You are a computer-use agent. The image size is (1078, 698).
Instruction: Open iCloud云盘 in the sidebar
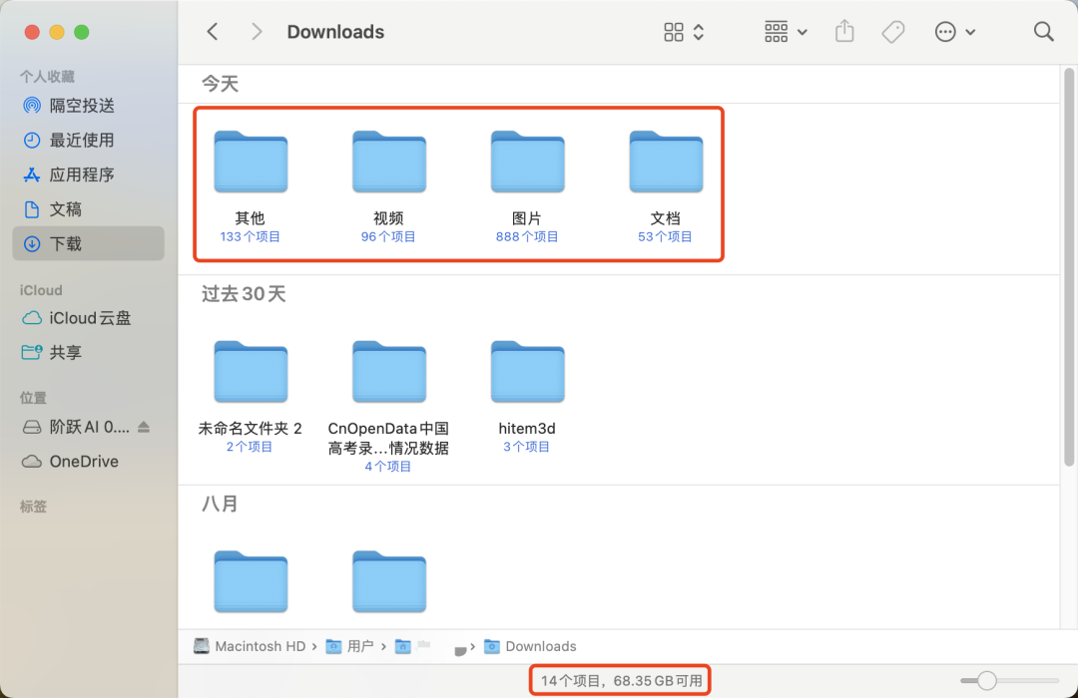[89, 318]
